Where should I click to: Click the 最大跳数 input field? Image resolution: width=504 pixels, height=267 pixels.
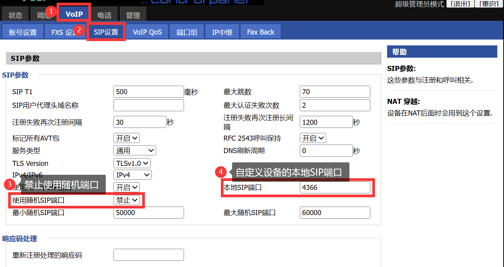pyautogui.click(x=335, y=92)
